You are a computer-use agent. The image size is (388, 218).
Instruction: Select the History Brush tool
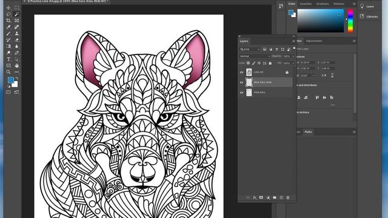(8, 40)
